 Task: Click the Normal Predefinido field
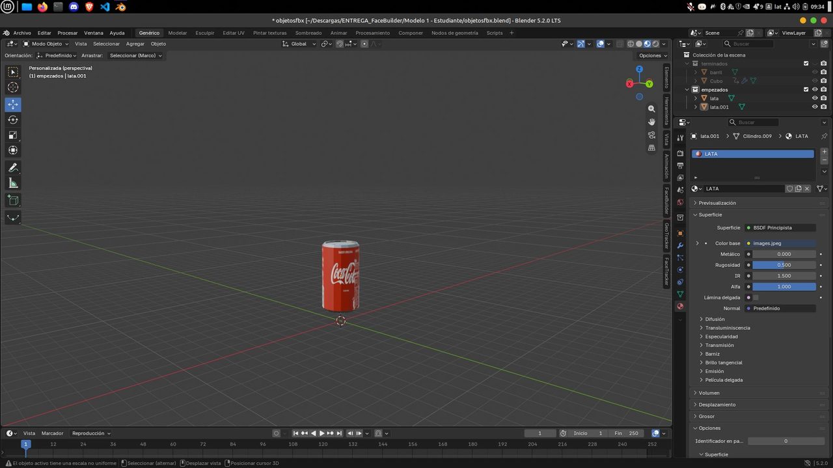point(781,308)
